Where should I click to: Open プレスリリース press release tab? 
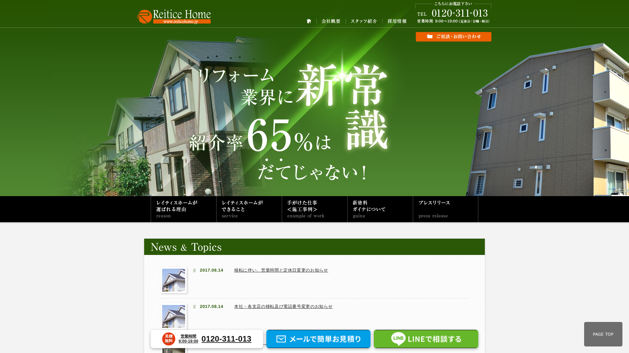tap(446, 209)
